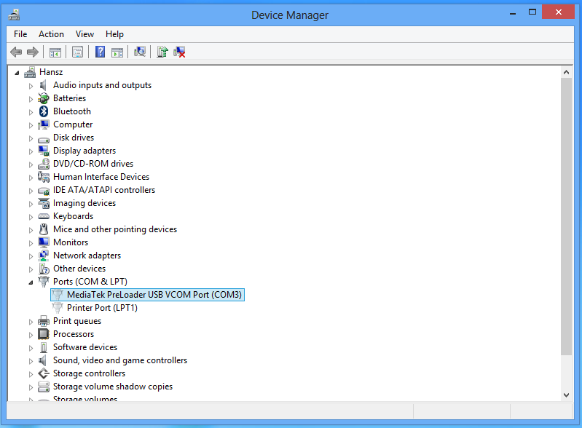Click the Forward arrow toolbar icon
The image size is (582, 428).
coord(33,52)
